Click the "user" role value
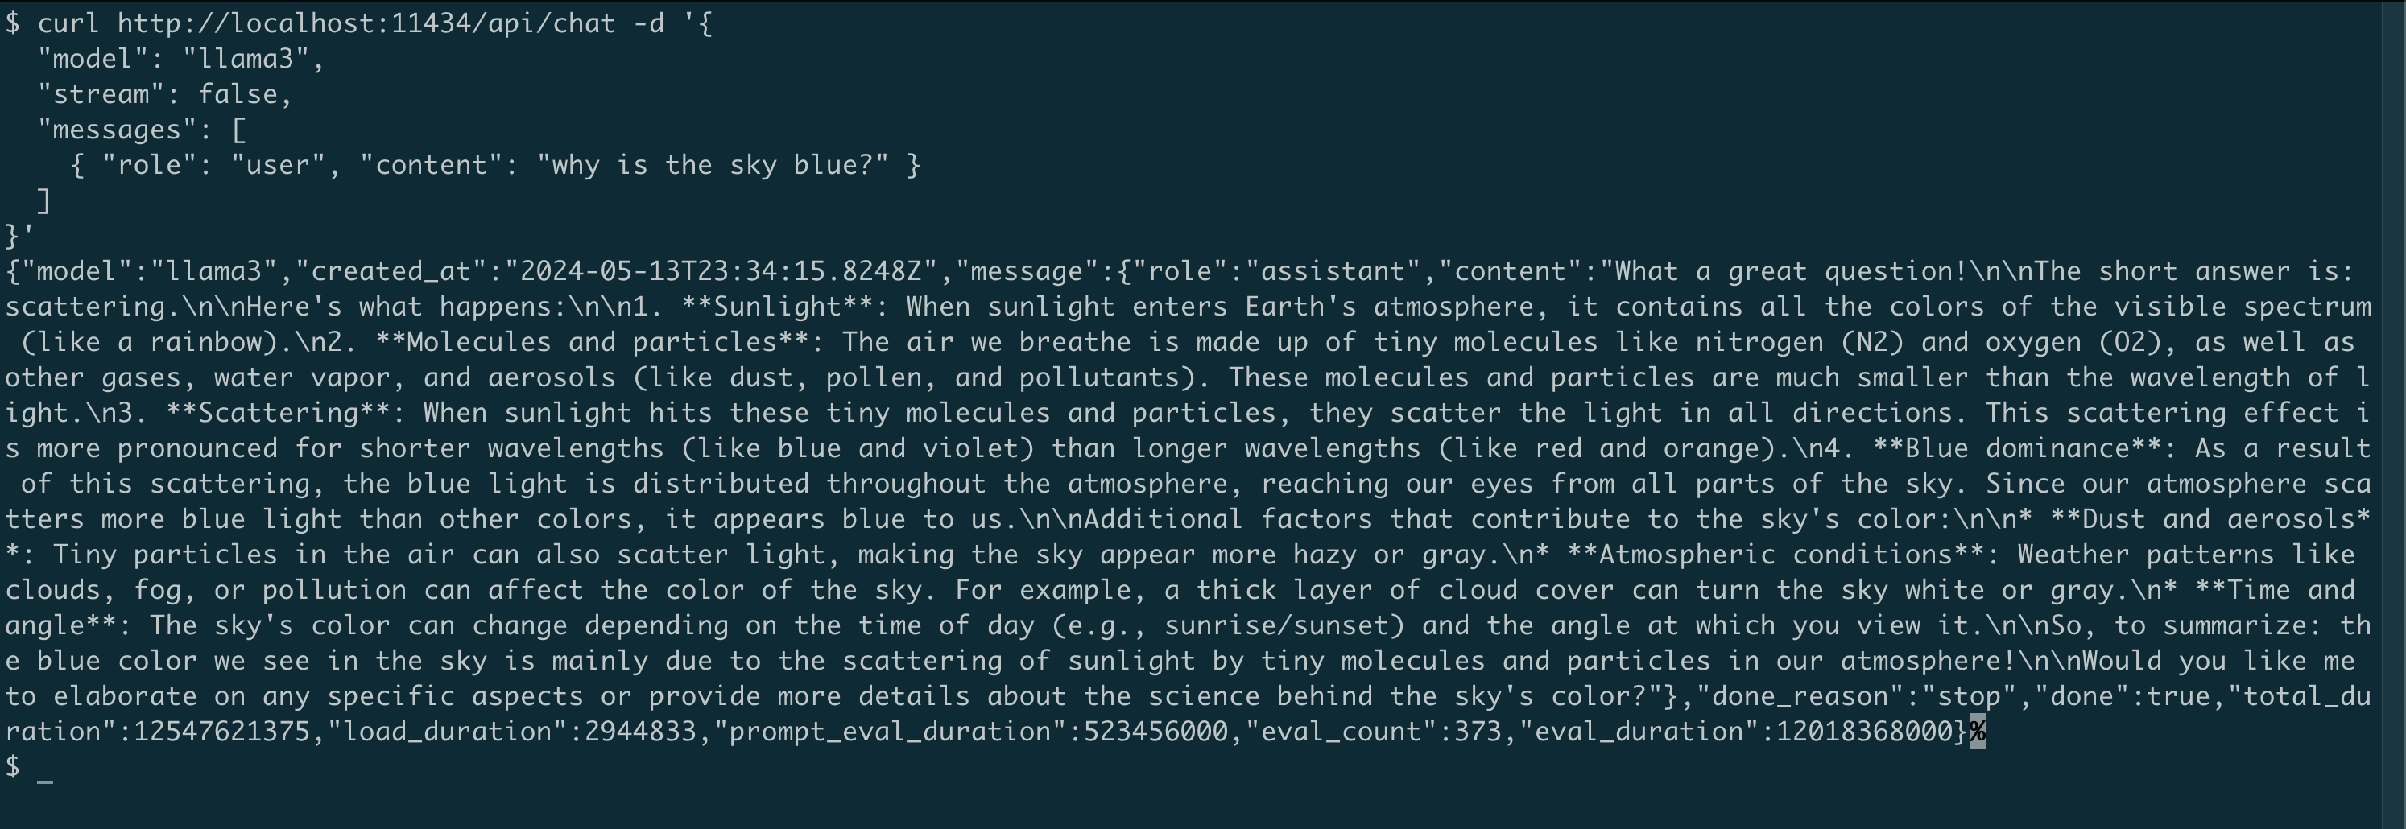Screen dimensions: 2406x829 click(x=278, y=165)
